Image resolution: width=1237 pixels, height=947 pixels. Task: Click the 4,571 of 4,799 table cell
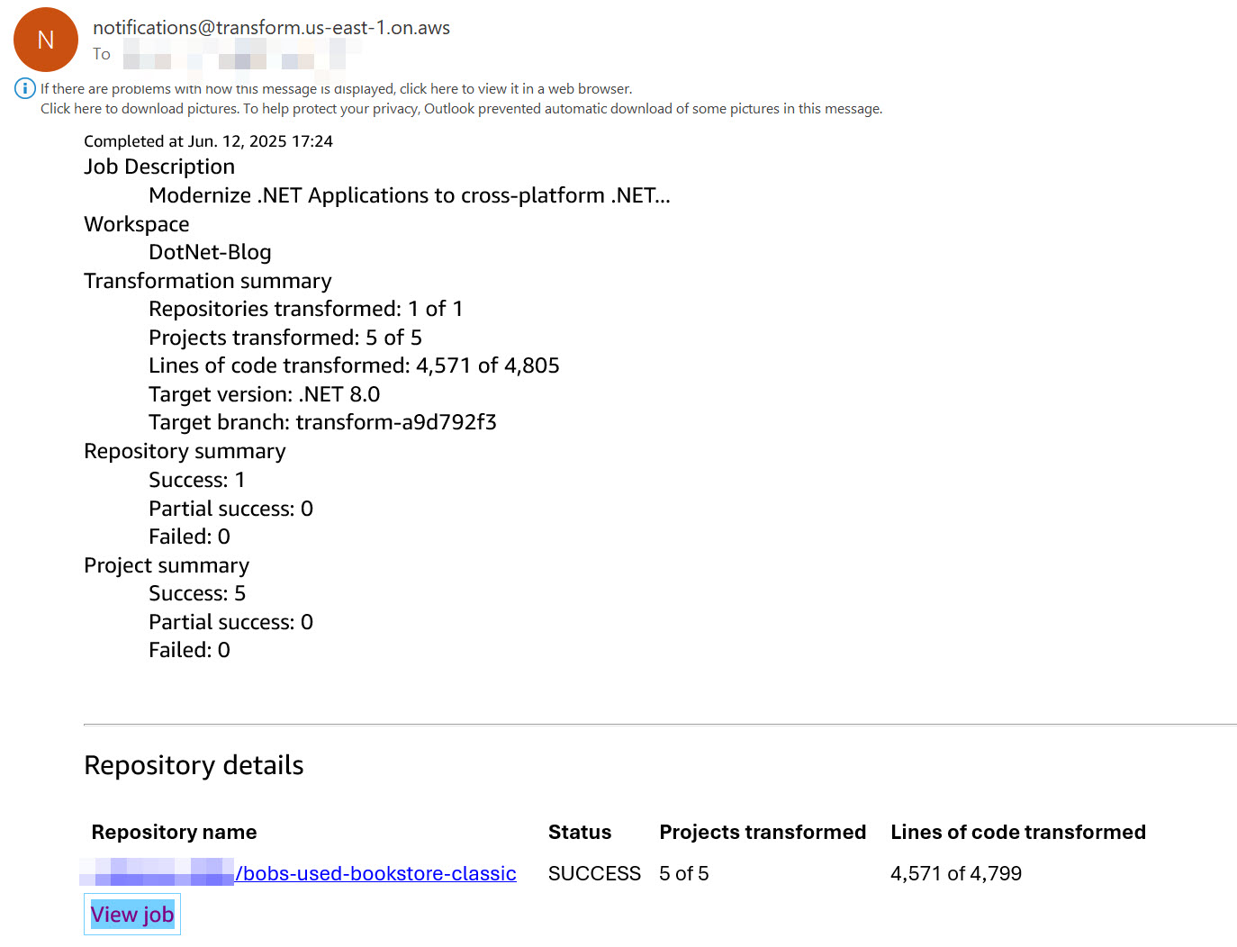point(956,873)
